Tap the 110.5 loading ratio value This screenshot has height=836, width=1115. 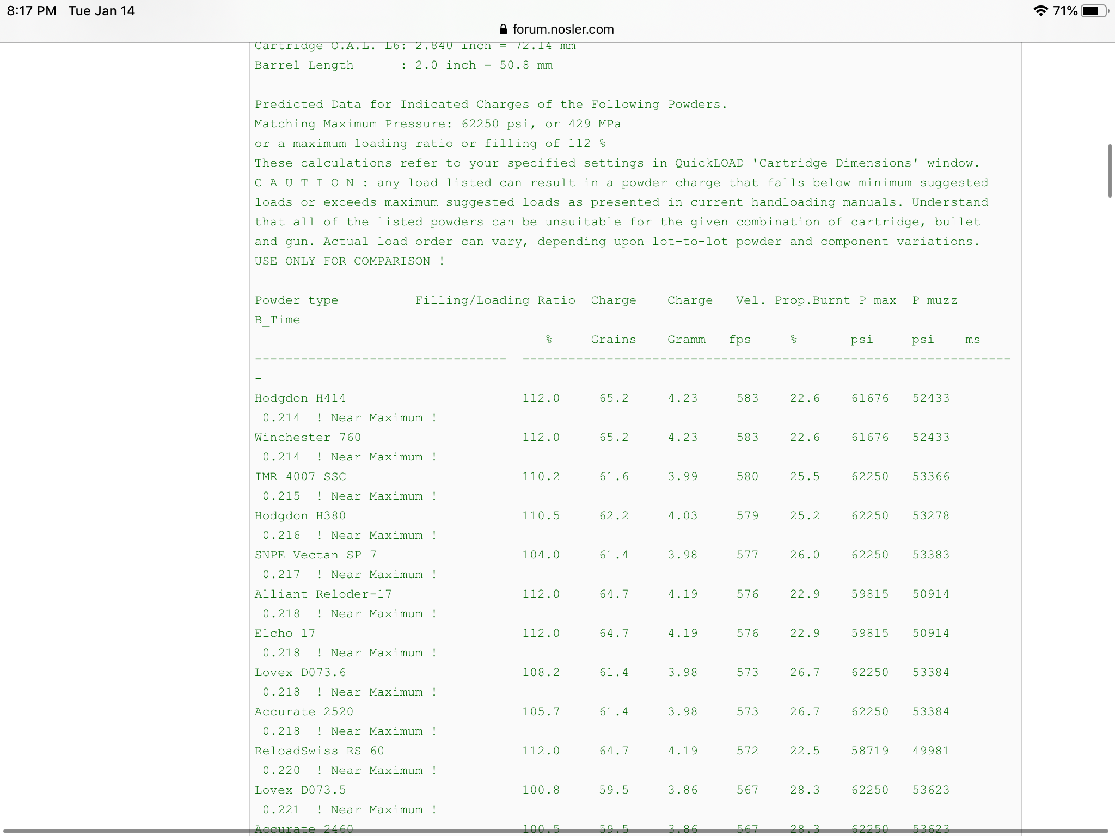click(541, 516)
